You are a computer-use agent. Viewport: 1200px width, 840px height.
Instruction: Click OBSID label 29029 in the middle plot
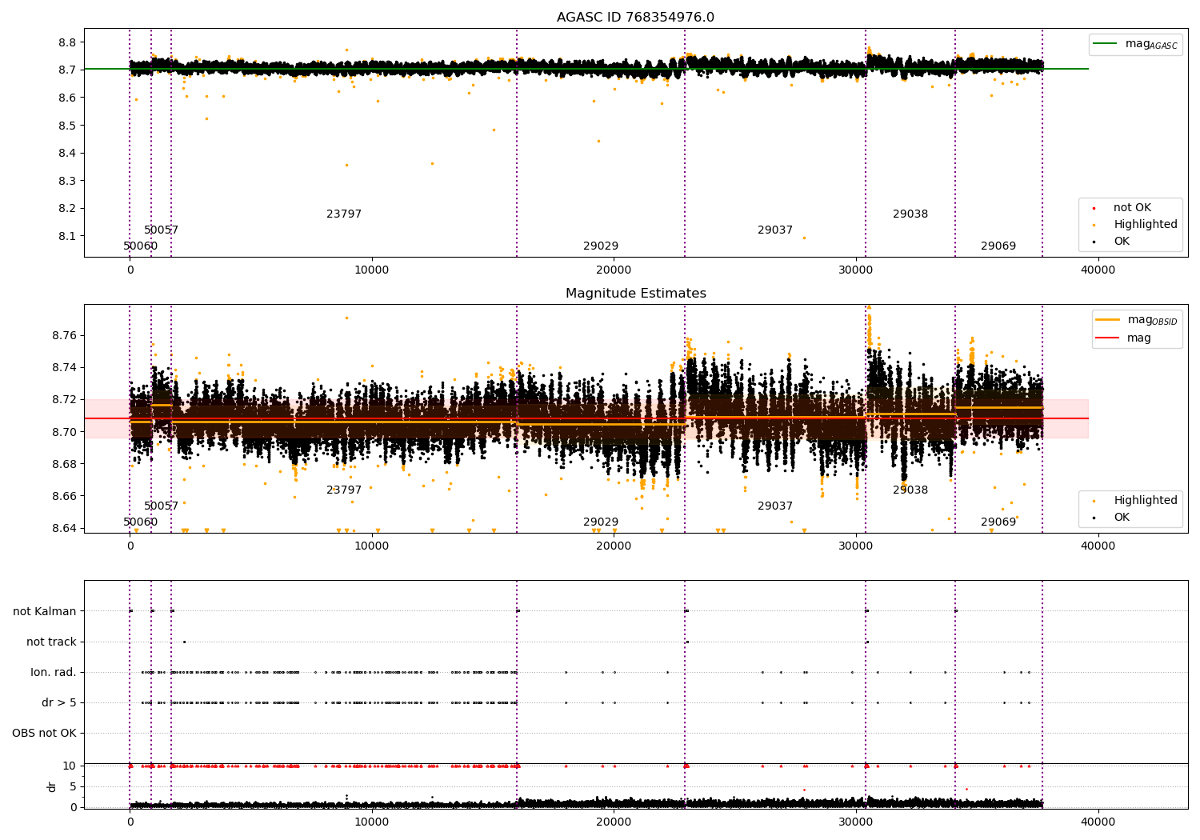(x=601, y=522)
